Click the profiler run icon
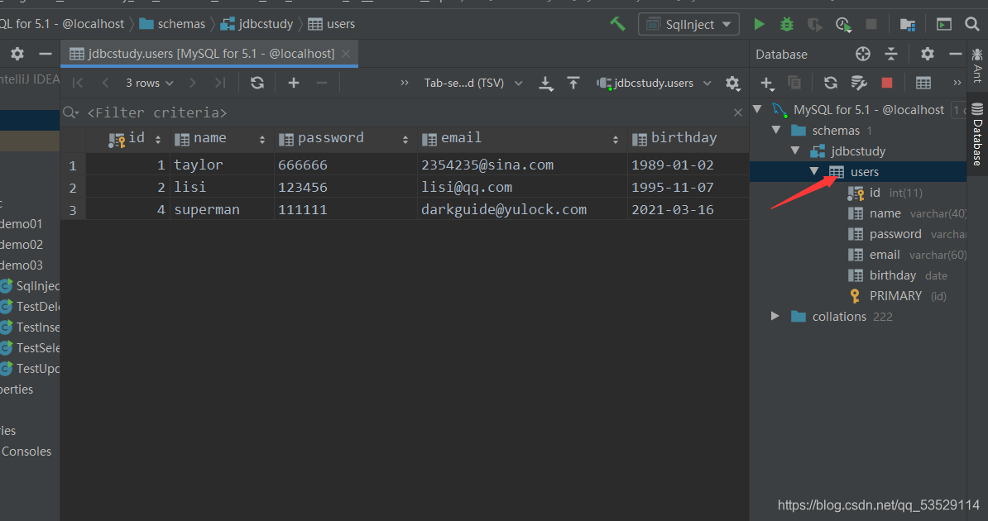The height and width of the screenshot is (521, 988). click(x=843, y=25)
